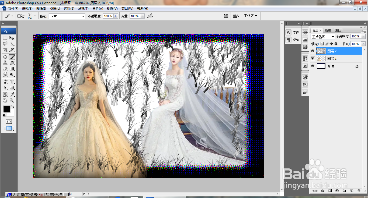
Task: Open brush mode dropdown 正常
Action: pos(67,16)
